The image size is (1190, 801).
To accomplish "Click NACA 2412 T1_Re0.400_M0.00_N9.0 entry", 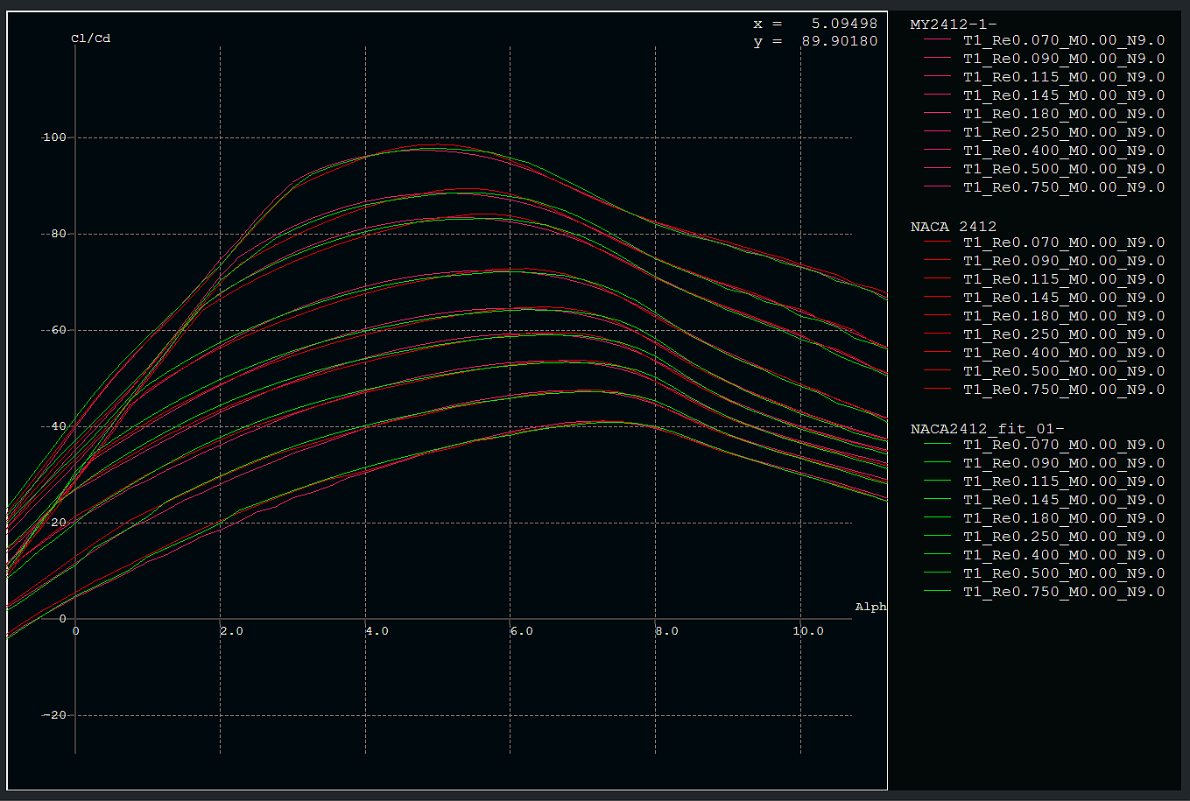I will point(1045,353).
